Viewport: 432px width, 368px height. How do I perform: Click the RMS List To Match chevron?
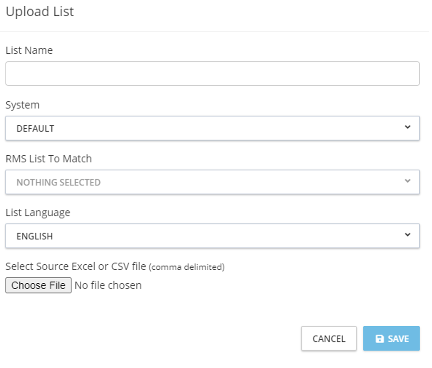(x=407, y=181)
